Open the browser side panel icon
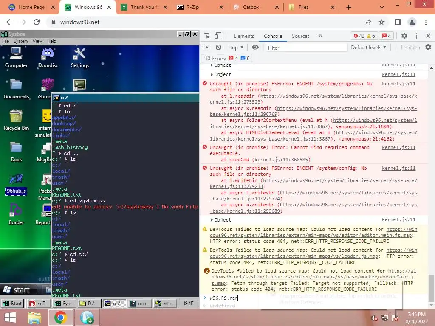The height and width of the screenshot is (326, 435). tap(398, 22)
